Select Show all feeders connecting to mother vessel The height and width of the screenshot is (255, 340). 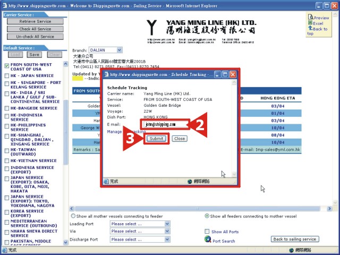(207, 216)
